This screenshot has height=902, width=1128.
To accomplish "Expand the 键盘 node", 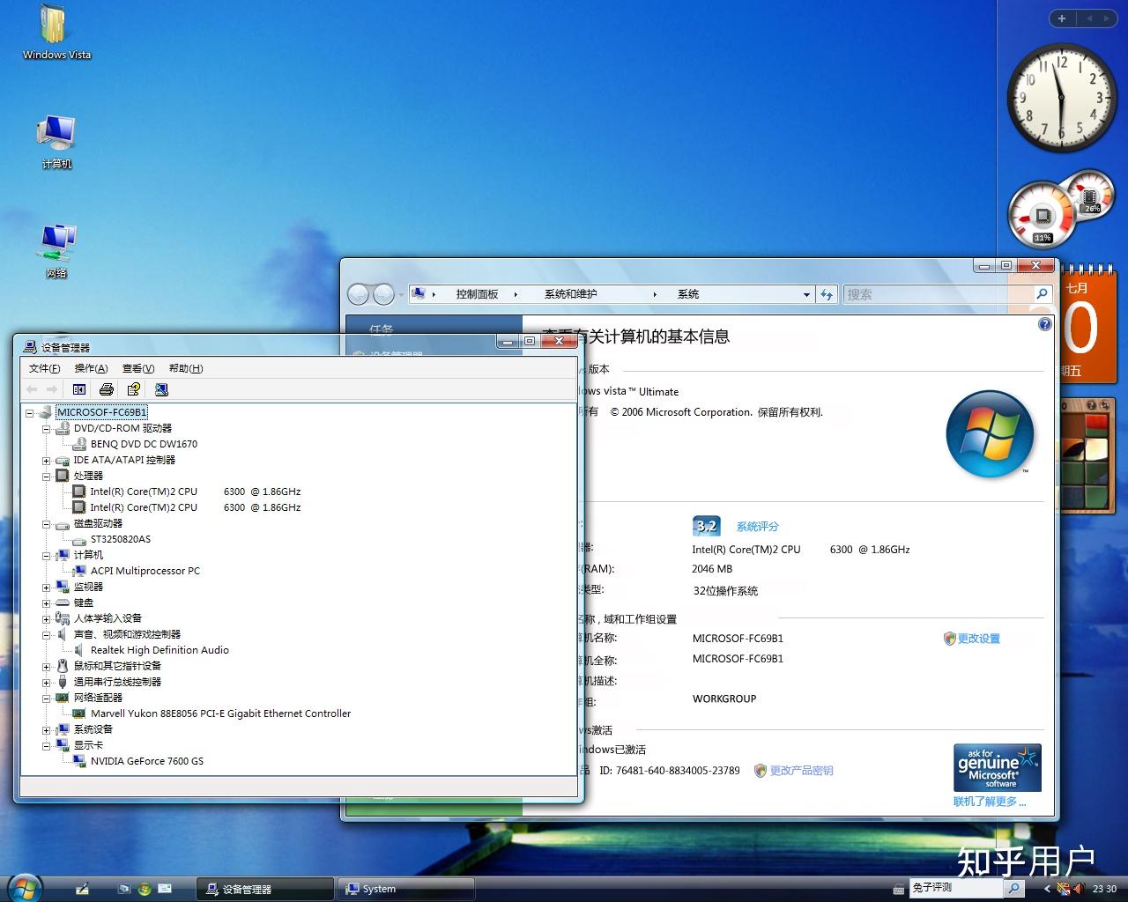I will coord(47,603).
